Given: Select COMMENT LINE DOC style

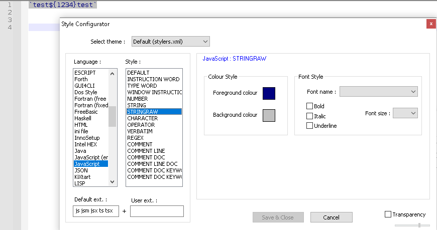Looking at the screenshot, I should pos(154,164).
